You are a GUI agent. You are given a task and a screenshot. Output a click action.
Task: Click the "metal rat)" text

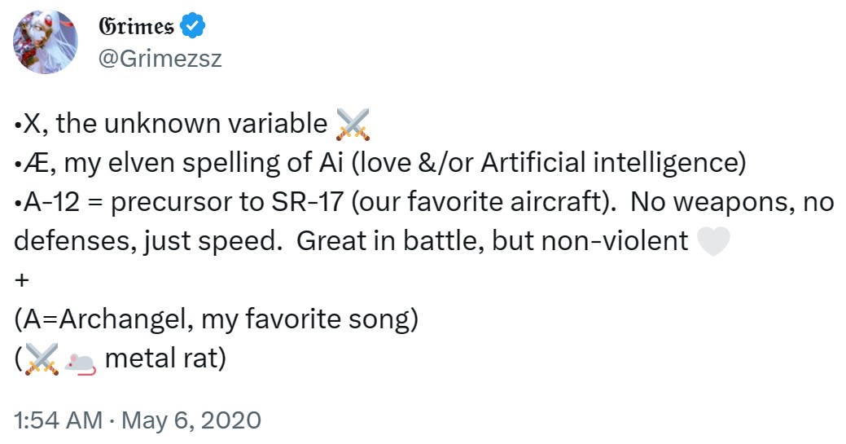point(165,358)
